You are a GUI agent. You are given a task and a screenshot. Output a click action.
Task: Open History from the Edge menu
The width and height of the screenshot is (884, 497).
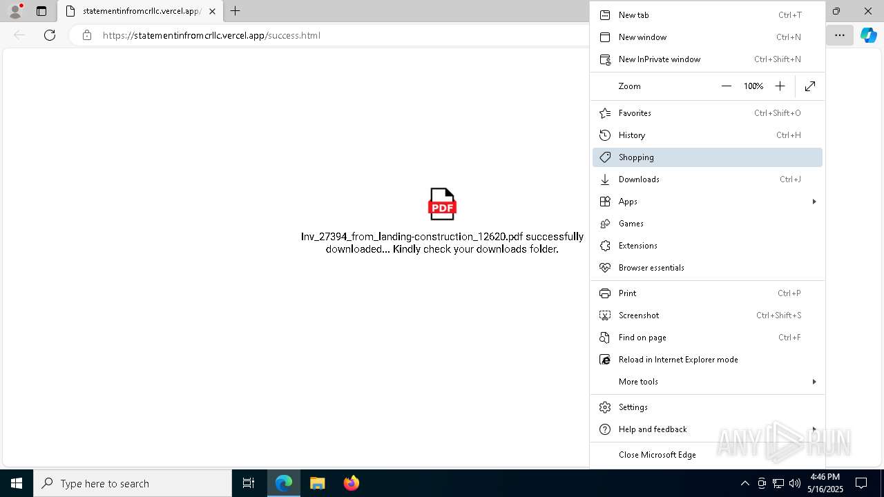tap(707, 135)
